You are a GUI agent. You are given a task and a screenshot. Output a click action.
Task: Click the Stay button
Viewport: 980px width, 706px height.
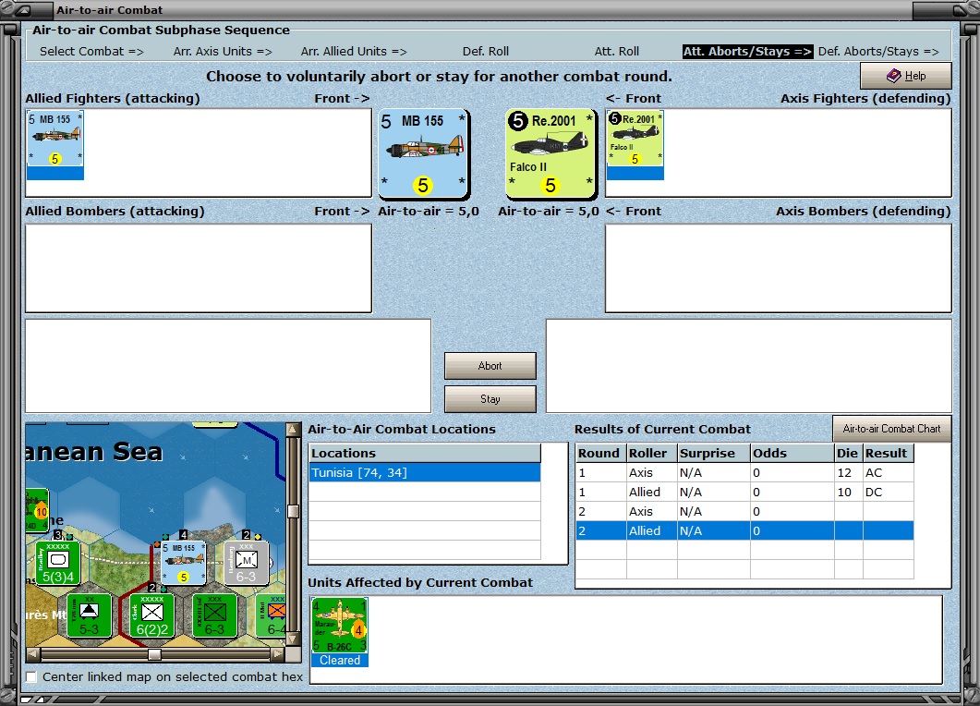[x=490, y=399]
